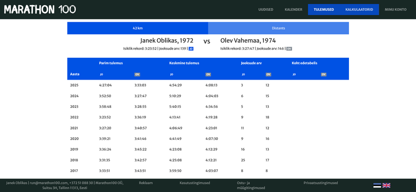Image resolution: width=416 pixels, height=192 pixels.
Task: Click the OV badge under Parim tulemus
Action: coord(137,74)
